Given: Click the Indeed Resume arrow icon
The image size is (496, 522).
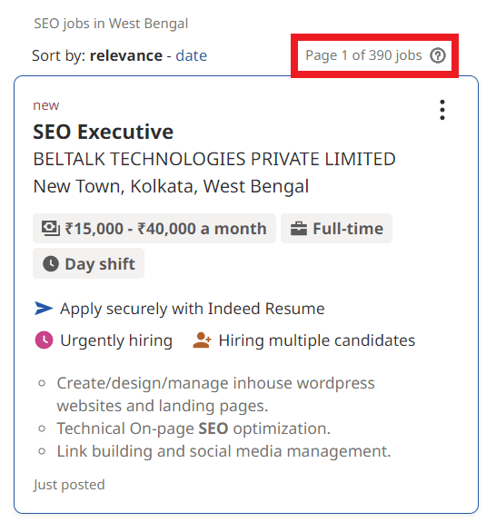Looking at the screenshot, I should 44,309.
